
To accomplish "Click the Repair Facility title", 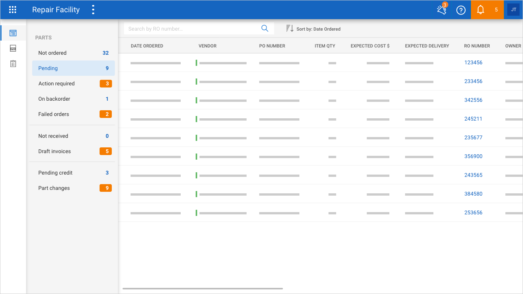I will point(56,10).
